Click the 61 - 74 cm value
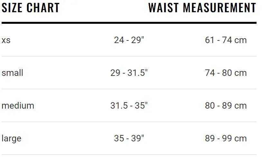 pos(226,40)
